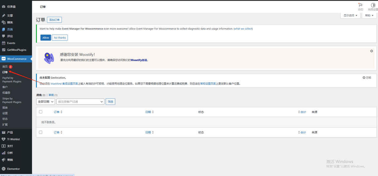378x176 pixels.
Task: Open 状态 status submenu item
Action: coord(5,119)
